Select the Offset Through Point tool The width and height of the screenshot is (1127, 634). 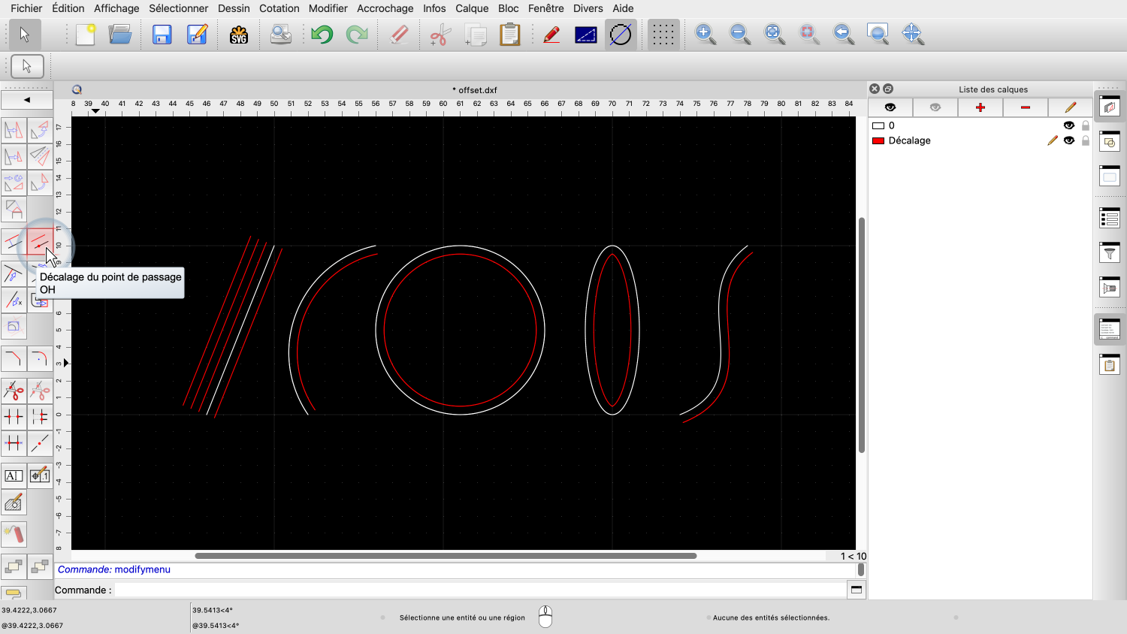[x=40, y=242]
